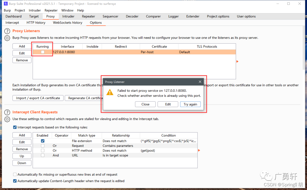Open the Intruder menu in menu bar
The height and width of the screenshot is (190, 307).
click(x=35, y=11)
